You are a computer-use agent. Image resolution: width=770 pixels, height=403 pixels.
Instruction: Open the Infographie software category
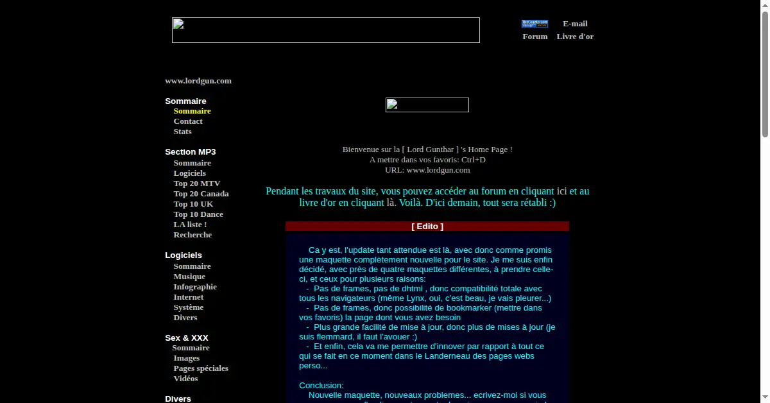click(195, 287)
